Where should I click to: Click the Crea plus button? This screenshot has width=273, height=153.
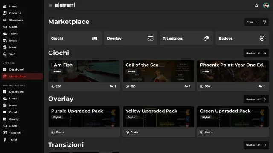pos(252,22)
